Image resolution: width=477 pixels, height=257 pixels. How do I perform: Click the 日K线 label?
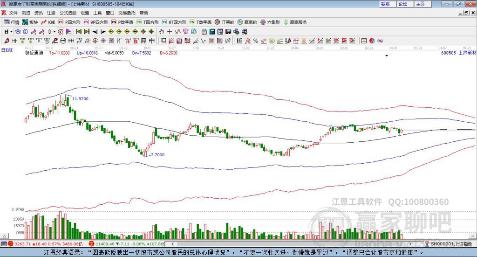point(7,50)
